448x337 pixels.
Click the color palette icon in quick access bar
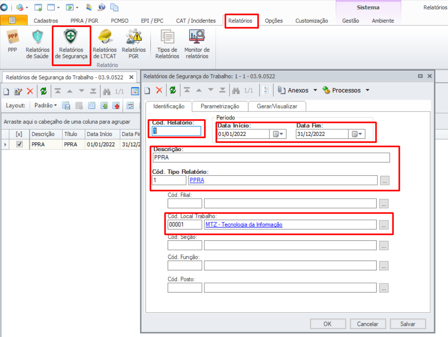click(x=89, y=7)
